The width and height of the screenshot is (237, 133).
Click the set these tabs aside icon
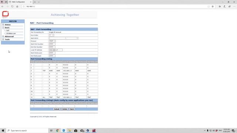tap(6, 2)
